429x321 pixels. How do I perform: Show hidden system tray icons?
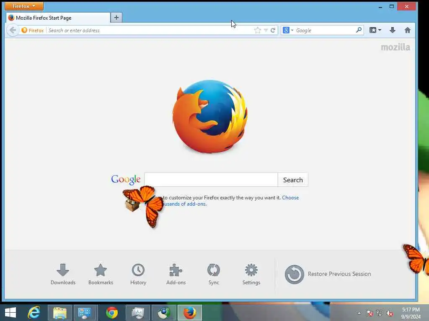coord(359,313)
